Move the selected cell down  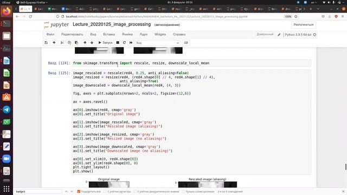[x=92, y=43]
